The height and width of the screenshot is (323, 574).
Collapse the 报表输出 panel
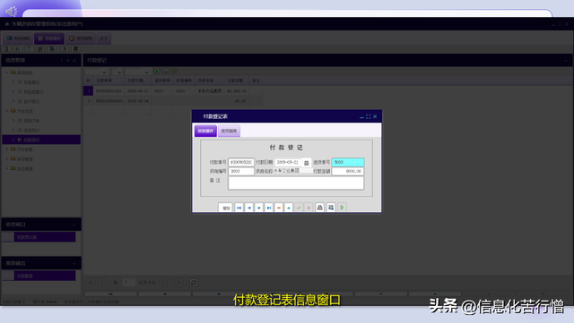(x=74, y=263)
